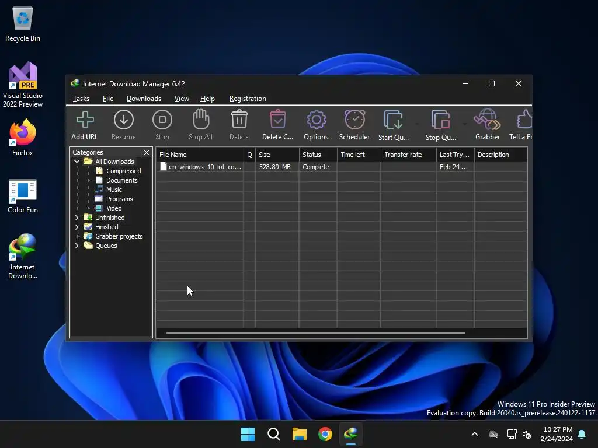Click the Delete Completed icon
The height and width of the screenshot is (448, 598).
(277, 120)
